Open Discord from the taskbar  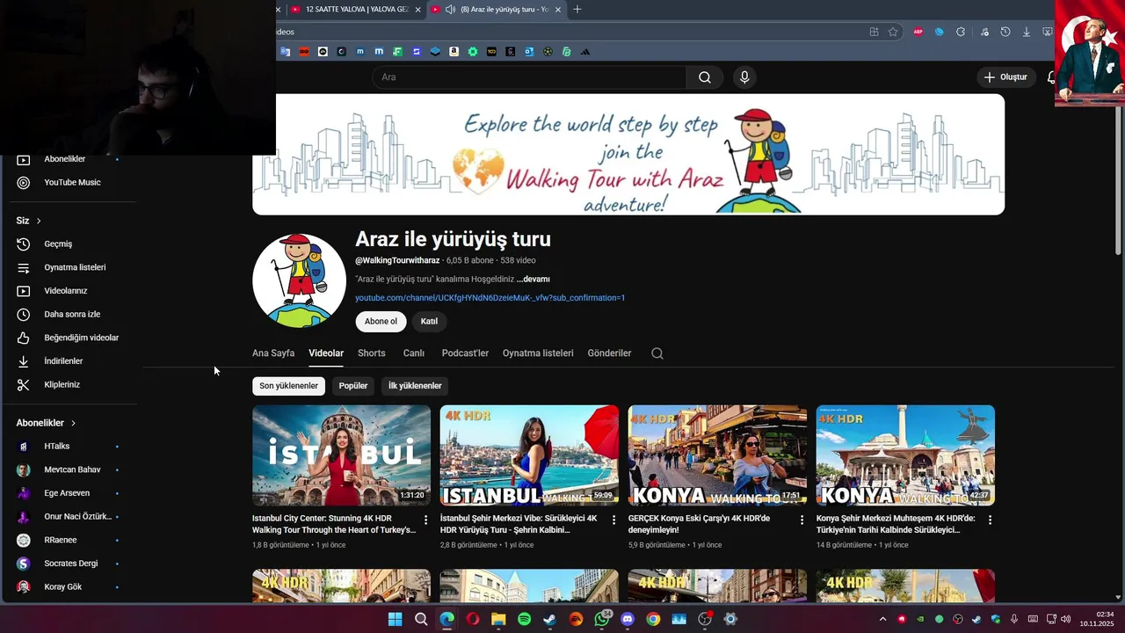click(627, 619)
